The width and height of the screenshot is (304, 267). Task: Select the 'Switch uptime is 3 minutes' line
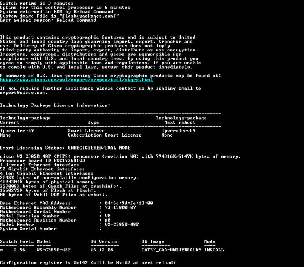tap(37, 3)
